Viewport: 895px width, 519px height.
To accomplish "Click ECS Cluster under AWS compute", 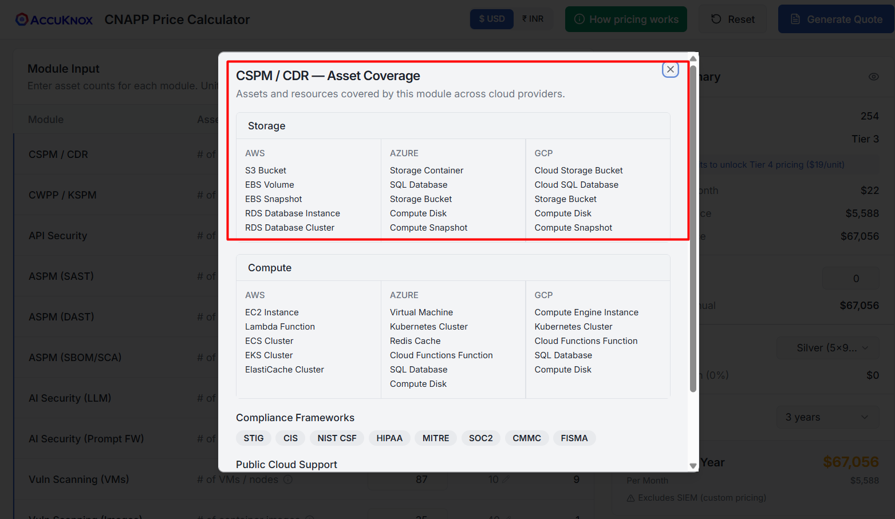I will (x=269, y=341).
